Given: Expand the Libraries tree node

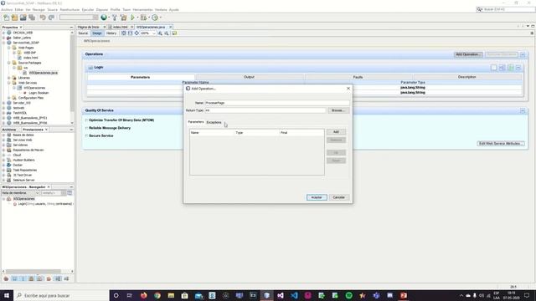Looking at the screenshot, I should point(9,78).
